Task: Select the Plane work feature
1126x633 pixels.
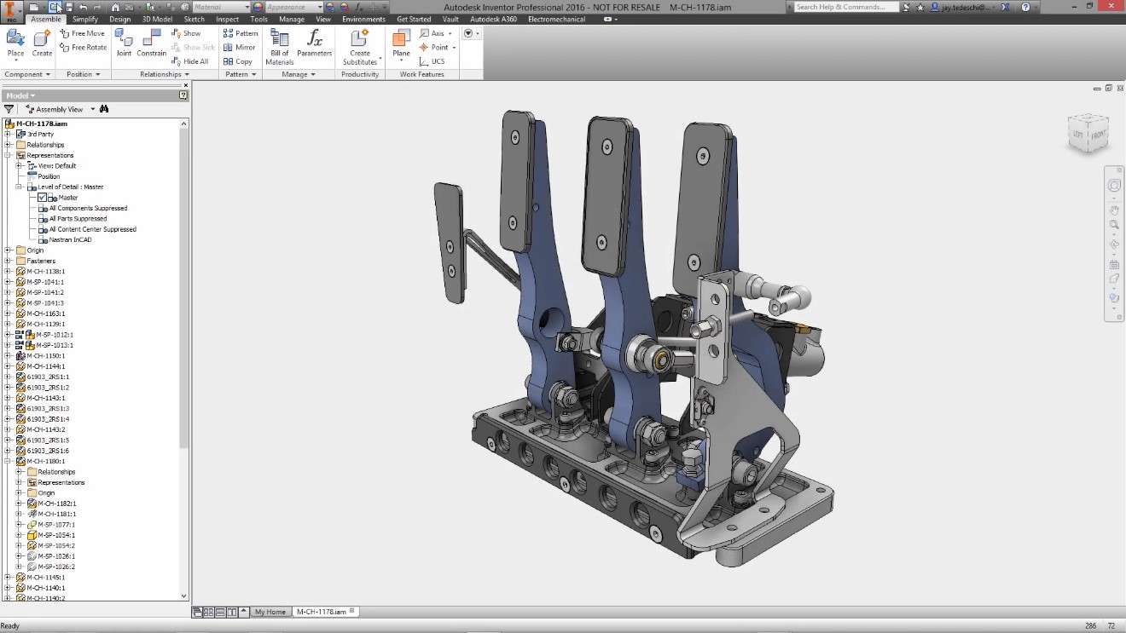Action: pos(401,44)
